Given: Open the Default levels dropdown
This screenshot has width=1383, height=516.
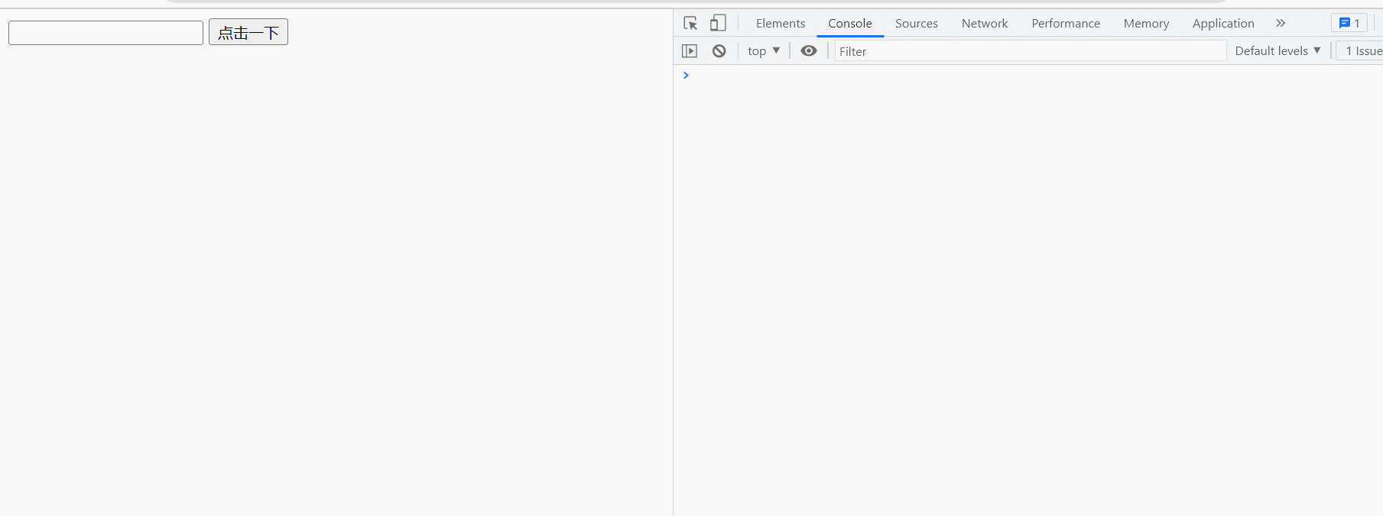Looking at the screenshot, I should 1277,51.
